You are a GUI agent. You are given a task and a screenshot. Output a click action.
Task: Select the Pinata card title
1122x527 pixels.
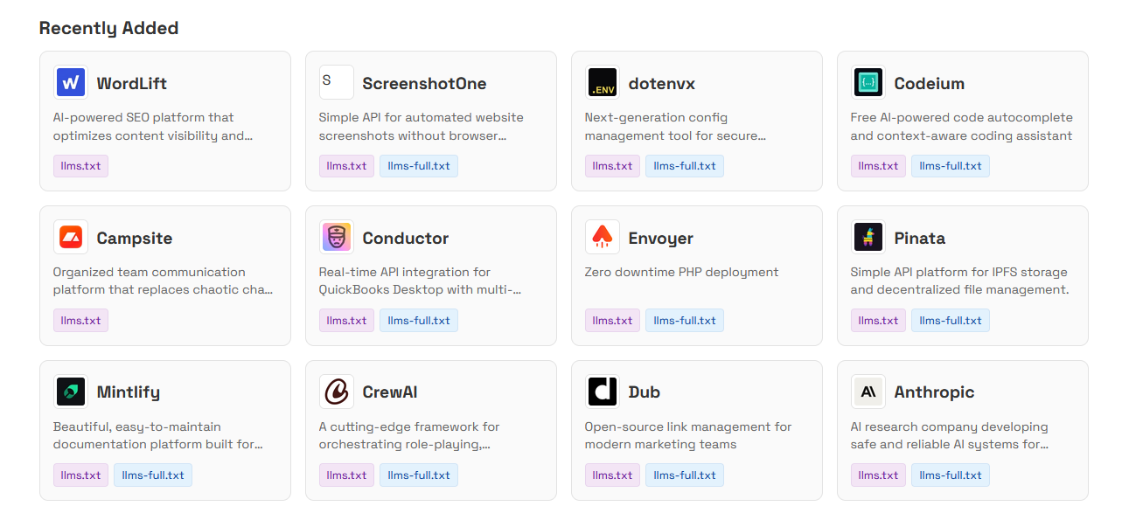(919, 239)
